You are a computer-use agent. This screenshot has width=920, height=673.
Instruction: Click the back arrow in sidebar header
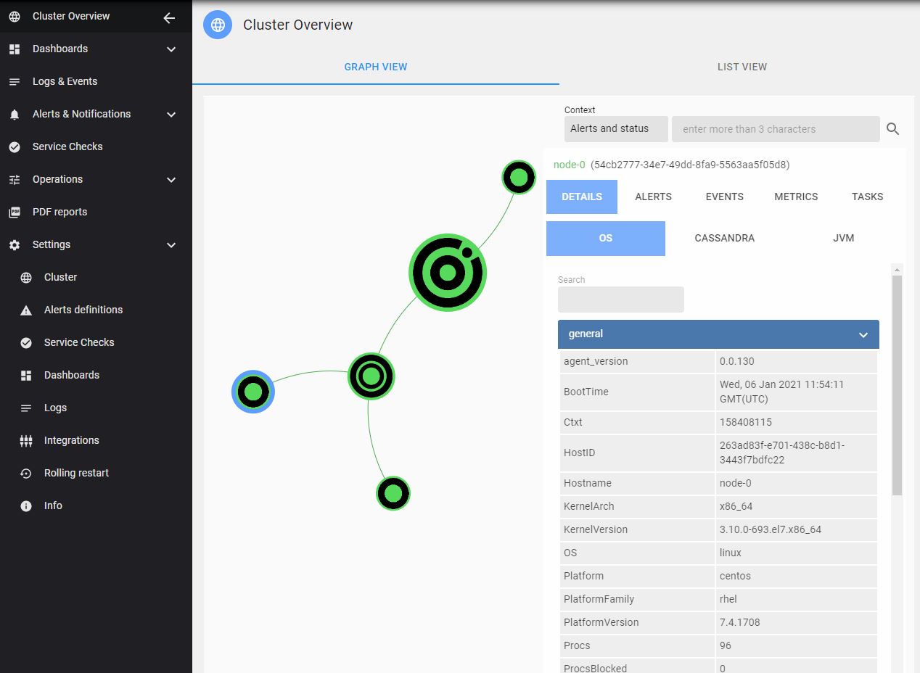169,17
